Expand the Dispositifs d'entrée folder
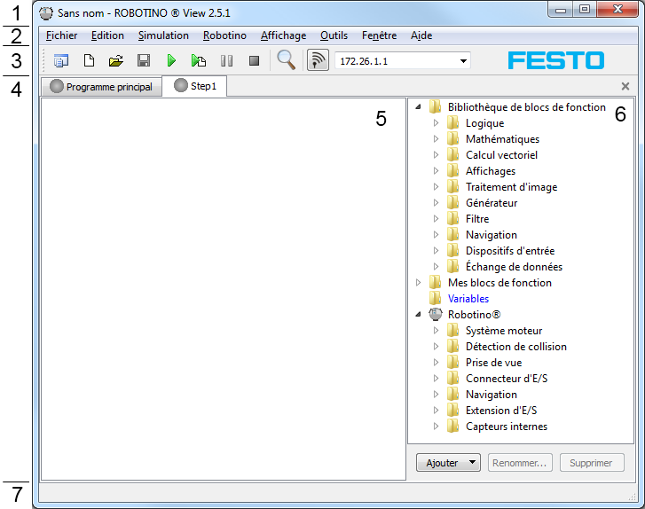This screenshot has height=509, width=645. click(x=436, y=250)
